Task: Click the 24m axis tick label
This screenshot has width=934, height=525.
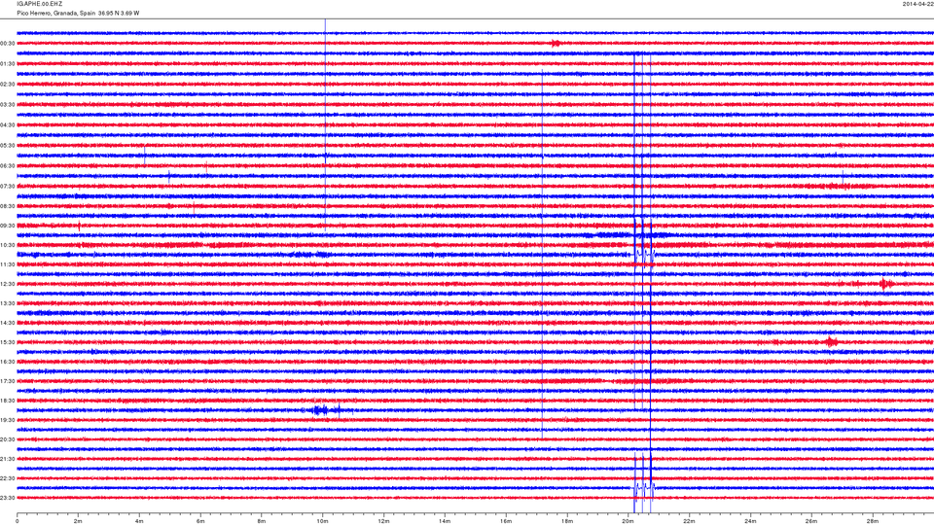Action: tap(750, 521)
